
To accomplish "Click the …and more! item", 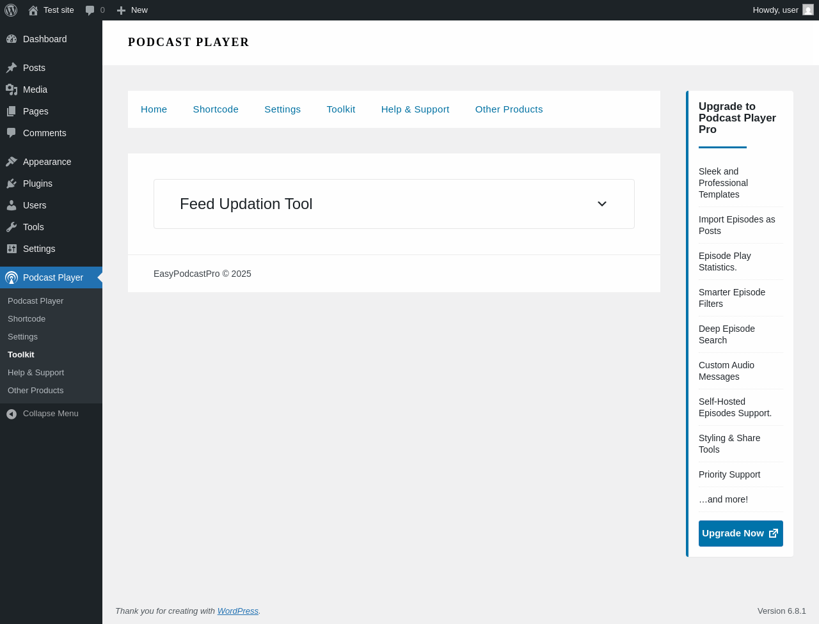I will (723, 499).
